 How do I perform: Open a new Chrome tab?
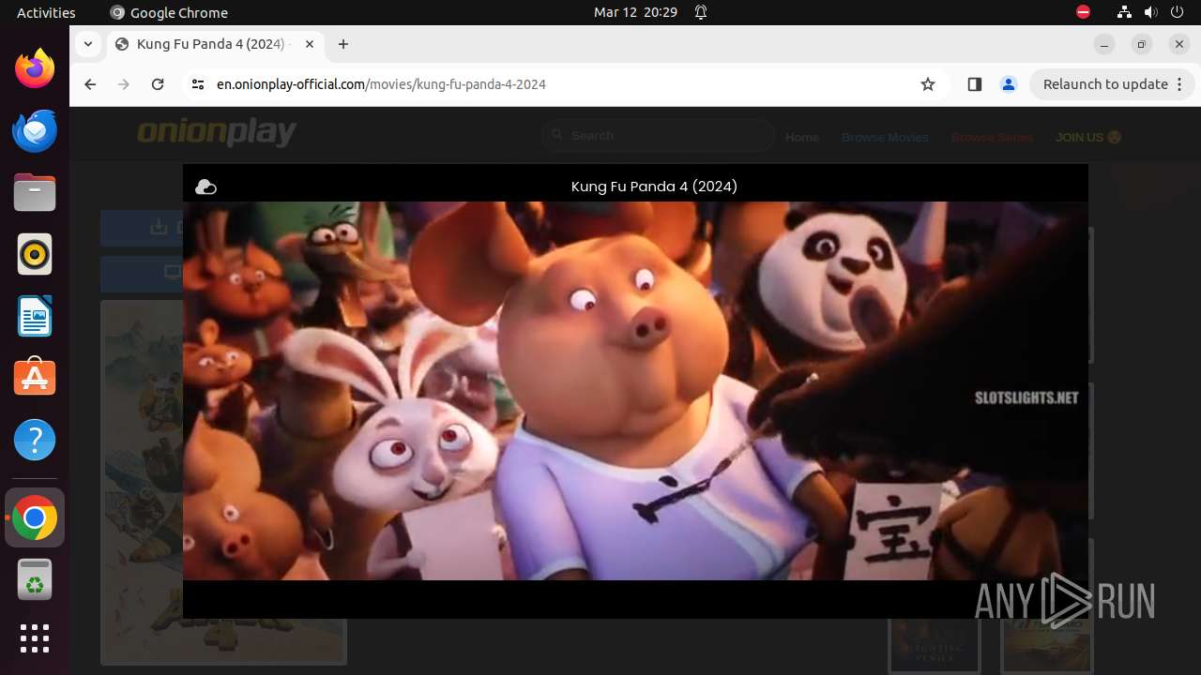tap(343, 44)
